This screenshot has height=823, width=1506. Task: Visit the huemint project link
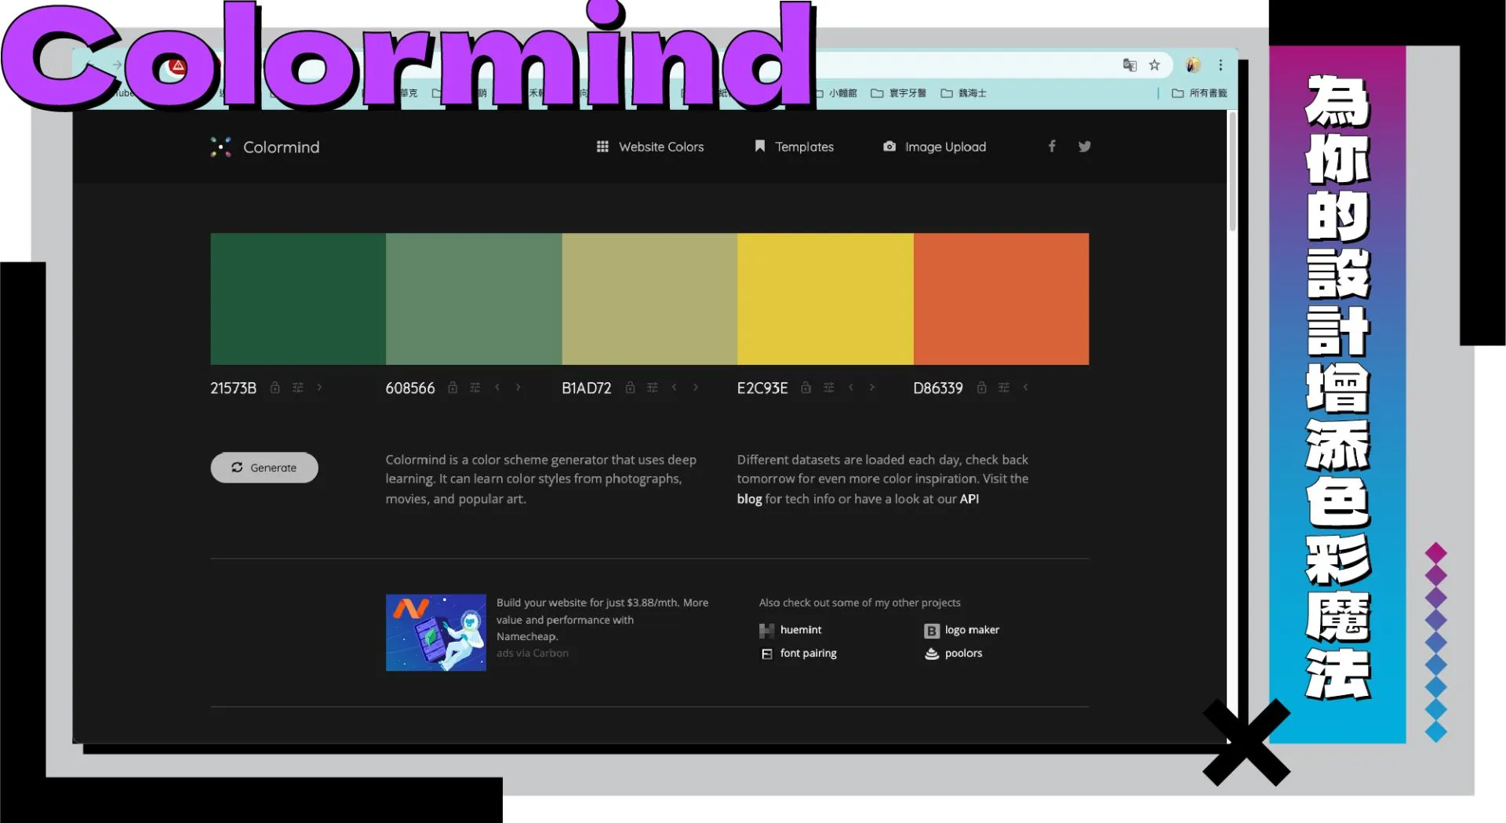point(791,630)
